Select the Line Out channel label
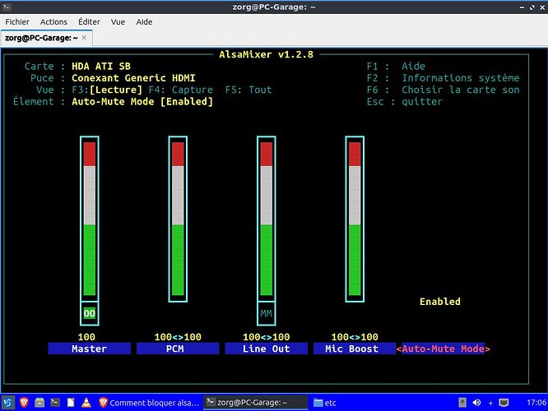The width and height of the screenshot is (548, 411). coord(267,349)
